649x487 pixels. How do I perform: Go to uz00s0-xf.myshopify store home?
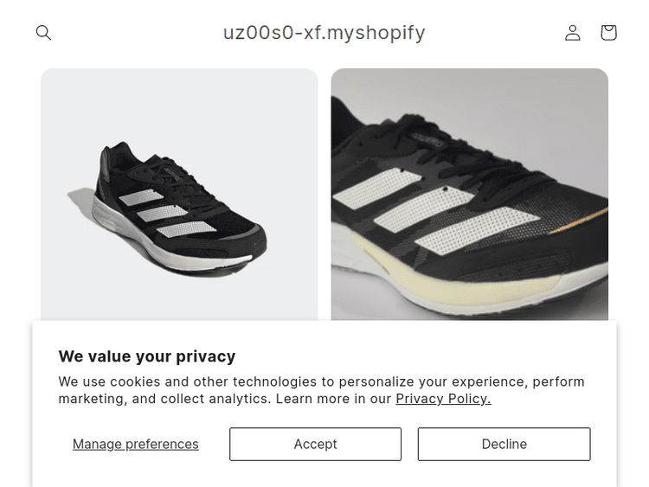324,33
